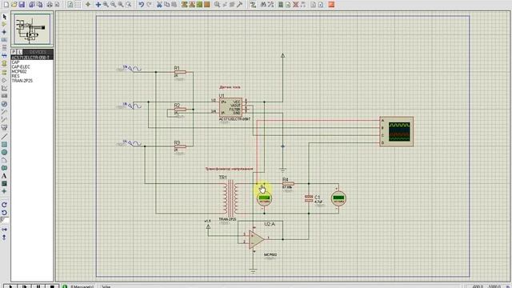Select the Subcircuit Mode tool
Viewport: 512px width, 288px height.
(x=4, y=63)
